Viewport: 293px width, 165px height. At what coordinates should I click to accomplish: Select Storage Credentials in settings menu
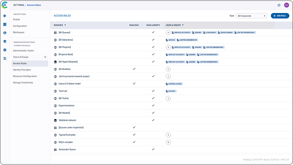pyautogui.click(x=23, y=82)
